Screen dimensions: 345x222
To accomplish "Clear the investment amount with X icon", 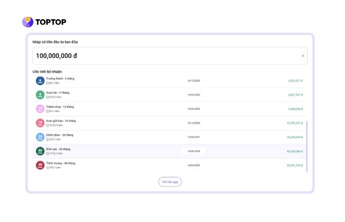I will pyautogui.click(x=303, y=56).
